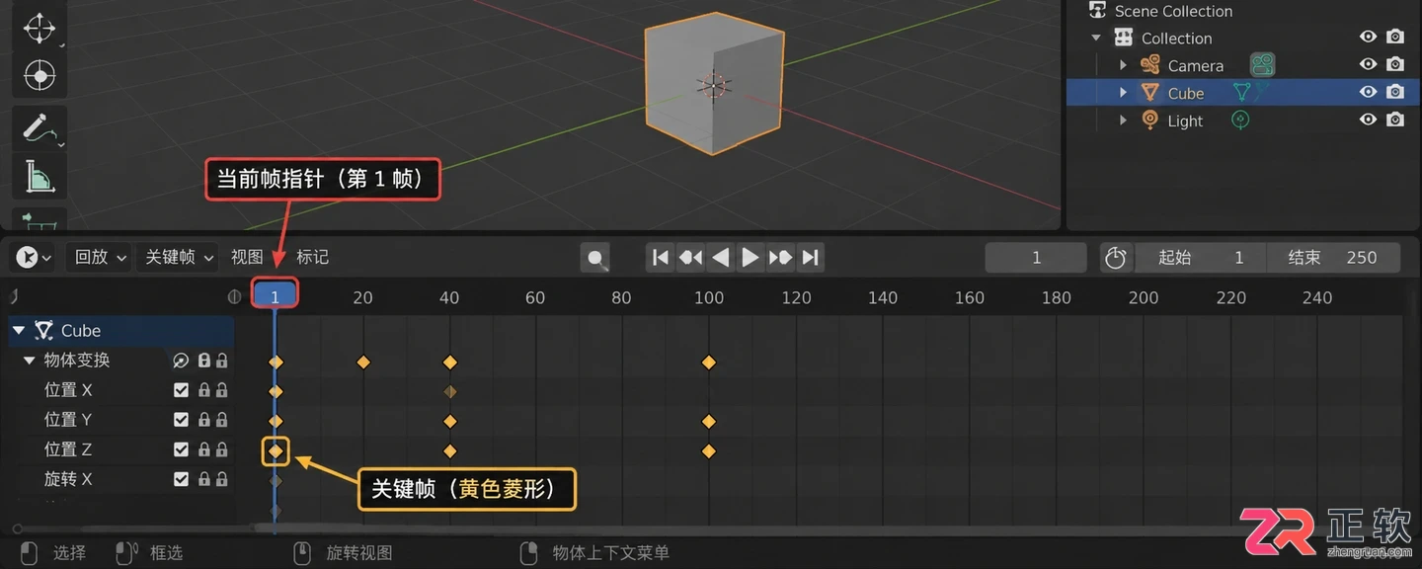Jump to next keyframe
Image resolution: width=1422 pixels, height=569 pixels.
click(x=780, y=258)
